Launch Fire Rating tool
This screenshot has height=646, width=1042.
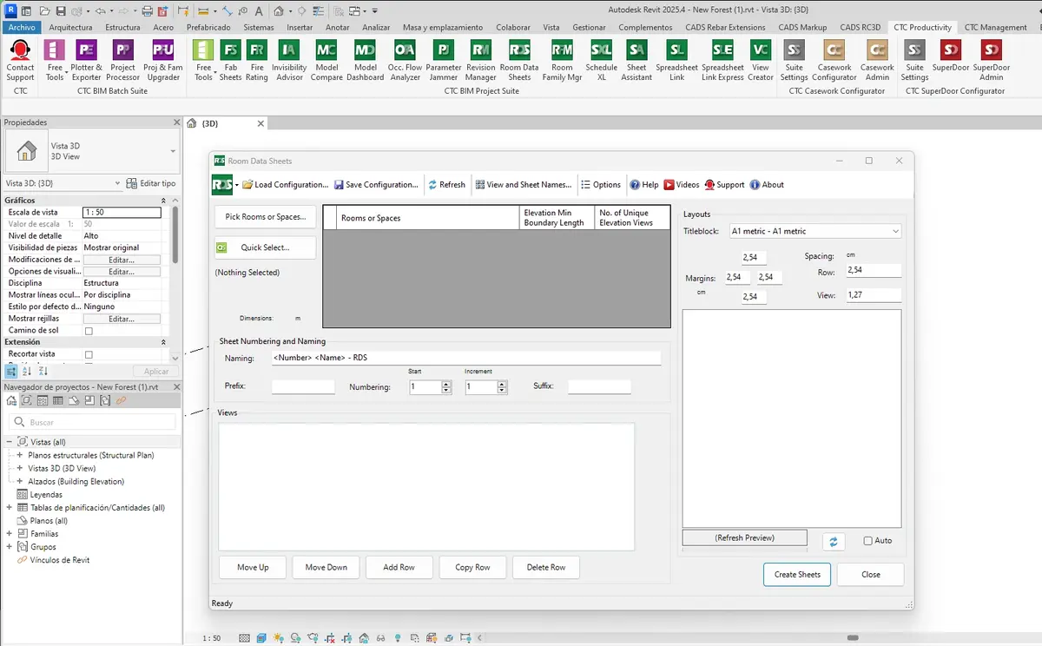click(257, 61)
